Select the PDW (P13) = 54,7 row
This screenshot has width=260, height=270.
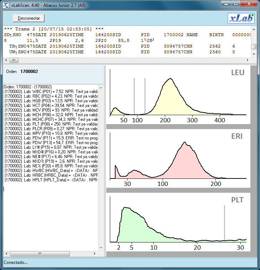click(51, 143)
